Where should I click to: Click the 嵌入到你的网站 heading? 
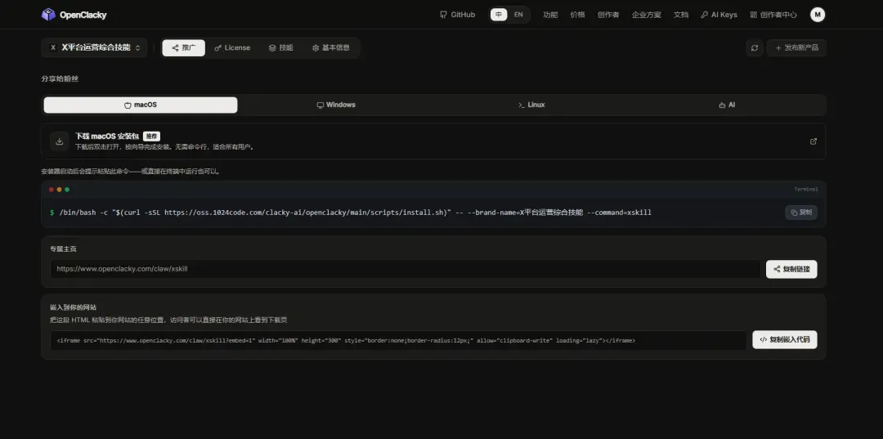click(x=74, y=307)
